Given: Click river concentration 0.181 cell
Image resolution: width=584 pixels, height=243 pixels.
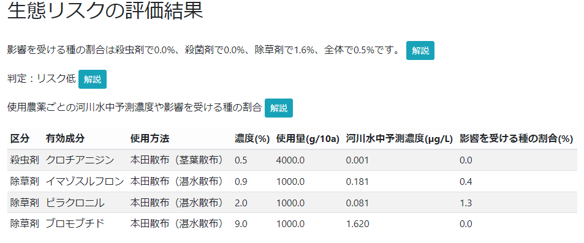Looking at the screenshot, I should point(357,182).
